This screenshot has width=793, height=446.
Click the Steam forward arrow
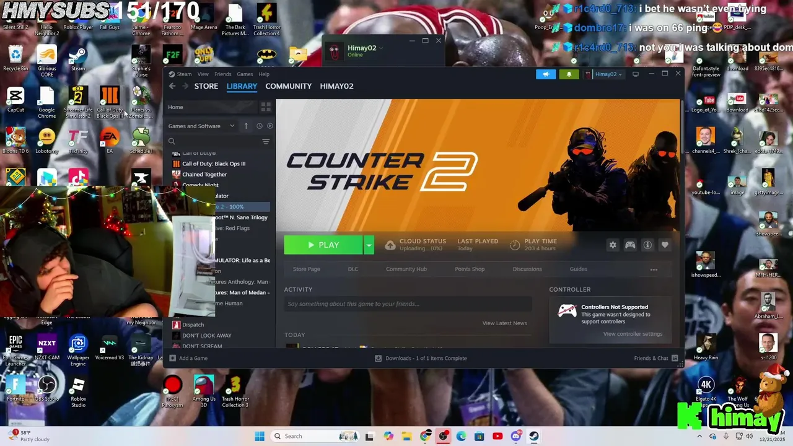(x=185, y=86)
